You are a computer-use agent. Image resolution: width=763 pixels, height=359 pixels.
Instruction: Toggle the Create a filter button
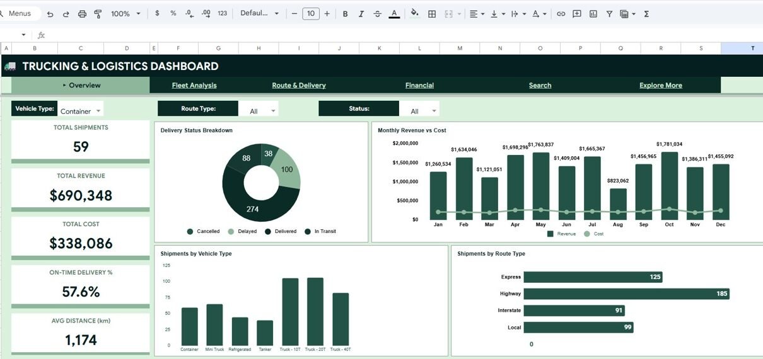coord(609,14)
